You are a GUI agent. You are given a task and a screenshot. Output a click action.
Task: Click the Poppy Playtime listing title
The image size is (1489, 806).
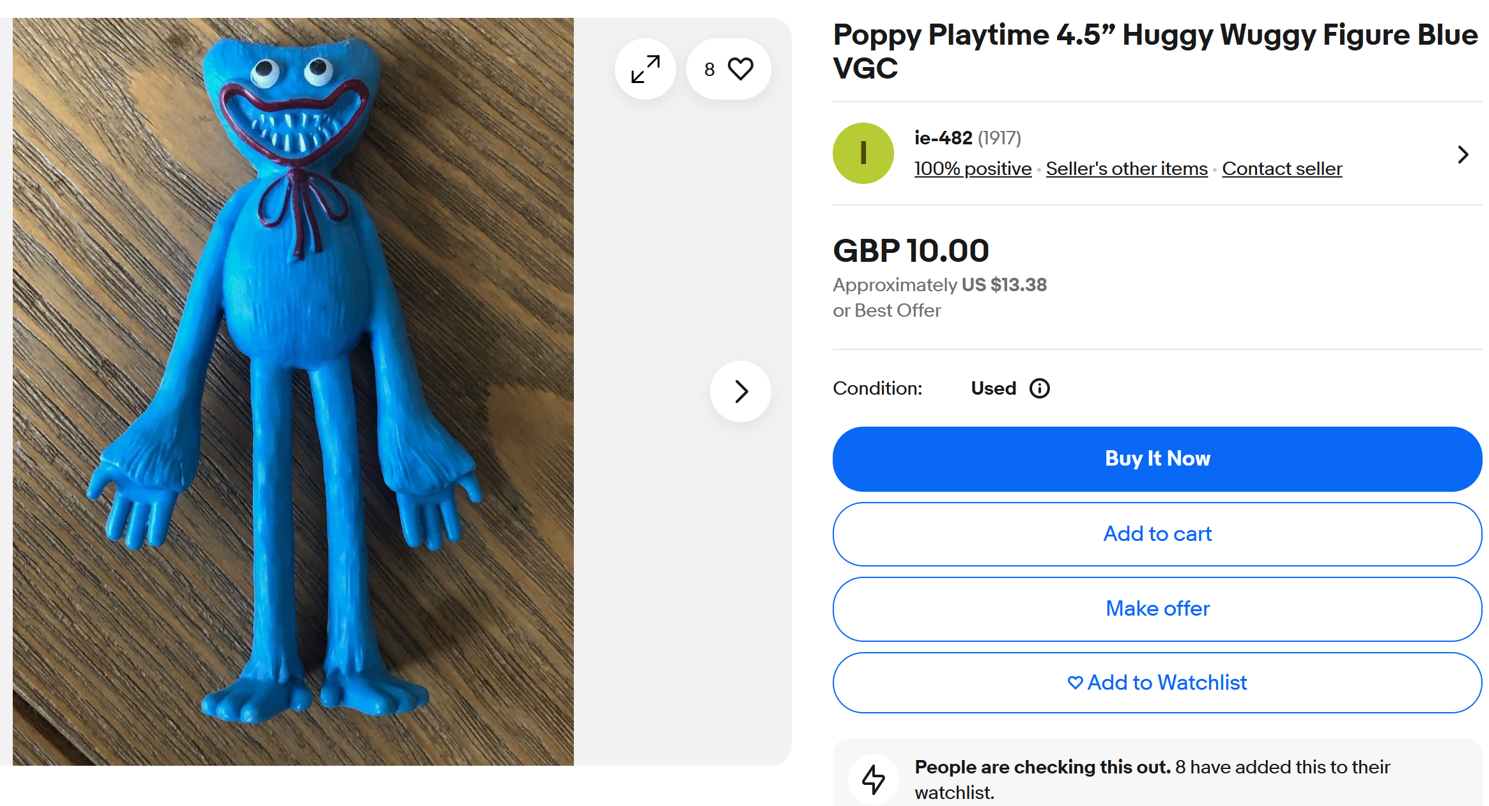[x=1155, y=51]
